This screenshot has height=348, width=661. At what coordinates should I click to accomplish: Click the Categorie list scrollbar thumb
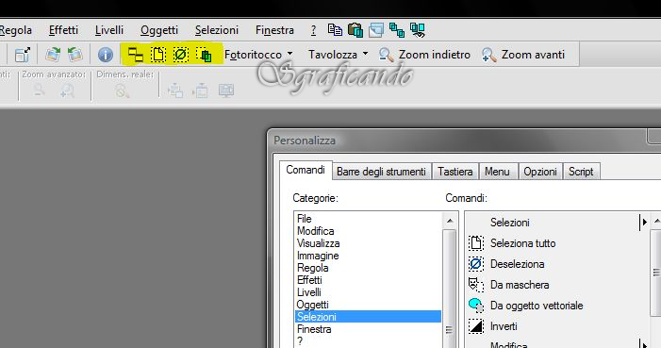point(450,289)
